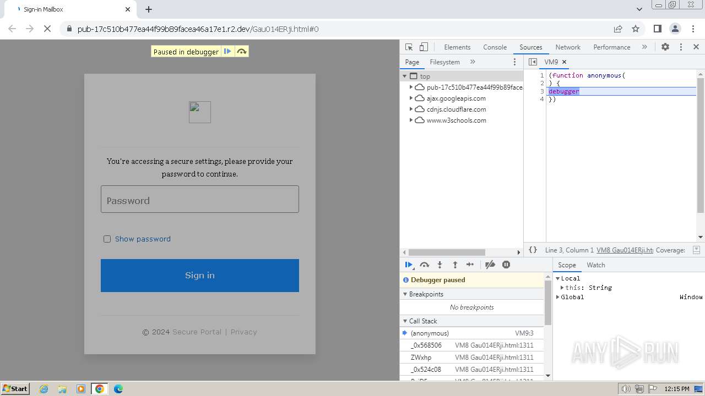Stop loading the page
This screenshot has height=396, width=705.
coord(47,29)
